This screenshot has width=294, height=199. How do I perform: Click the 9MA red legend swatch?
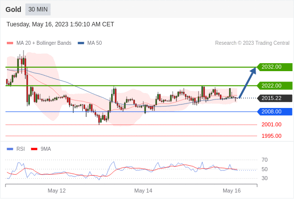click(34, 149)
